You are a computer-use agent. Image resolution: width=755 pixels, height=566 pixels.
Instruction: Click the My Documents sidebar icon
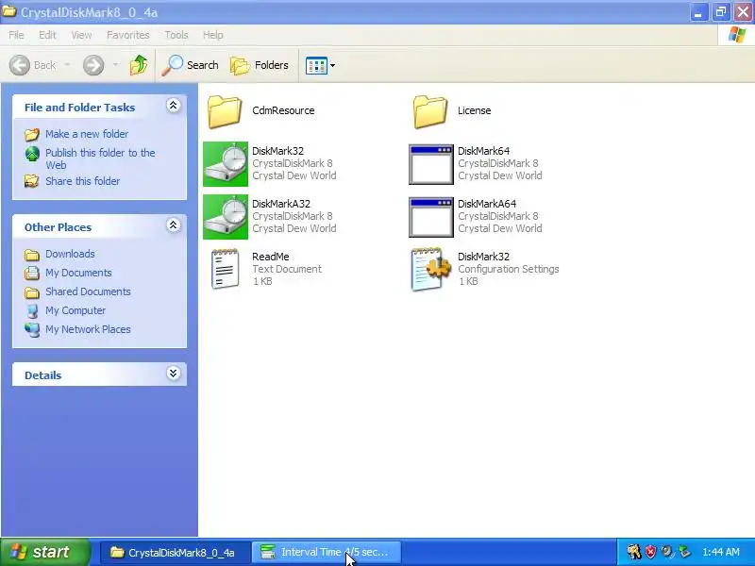coord(32,273)
